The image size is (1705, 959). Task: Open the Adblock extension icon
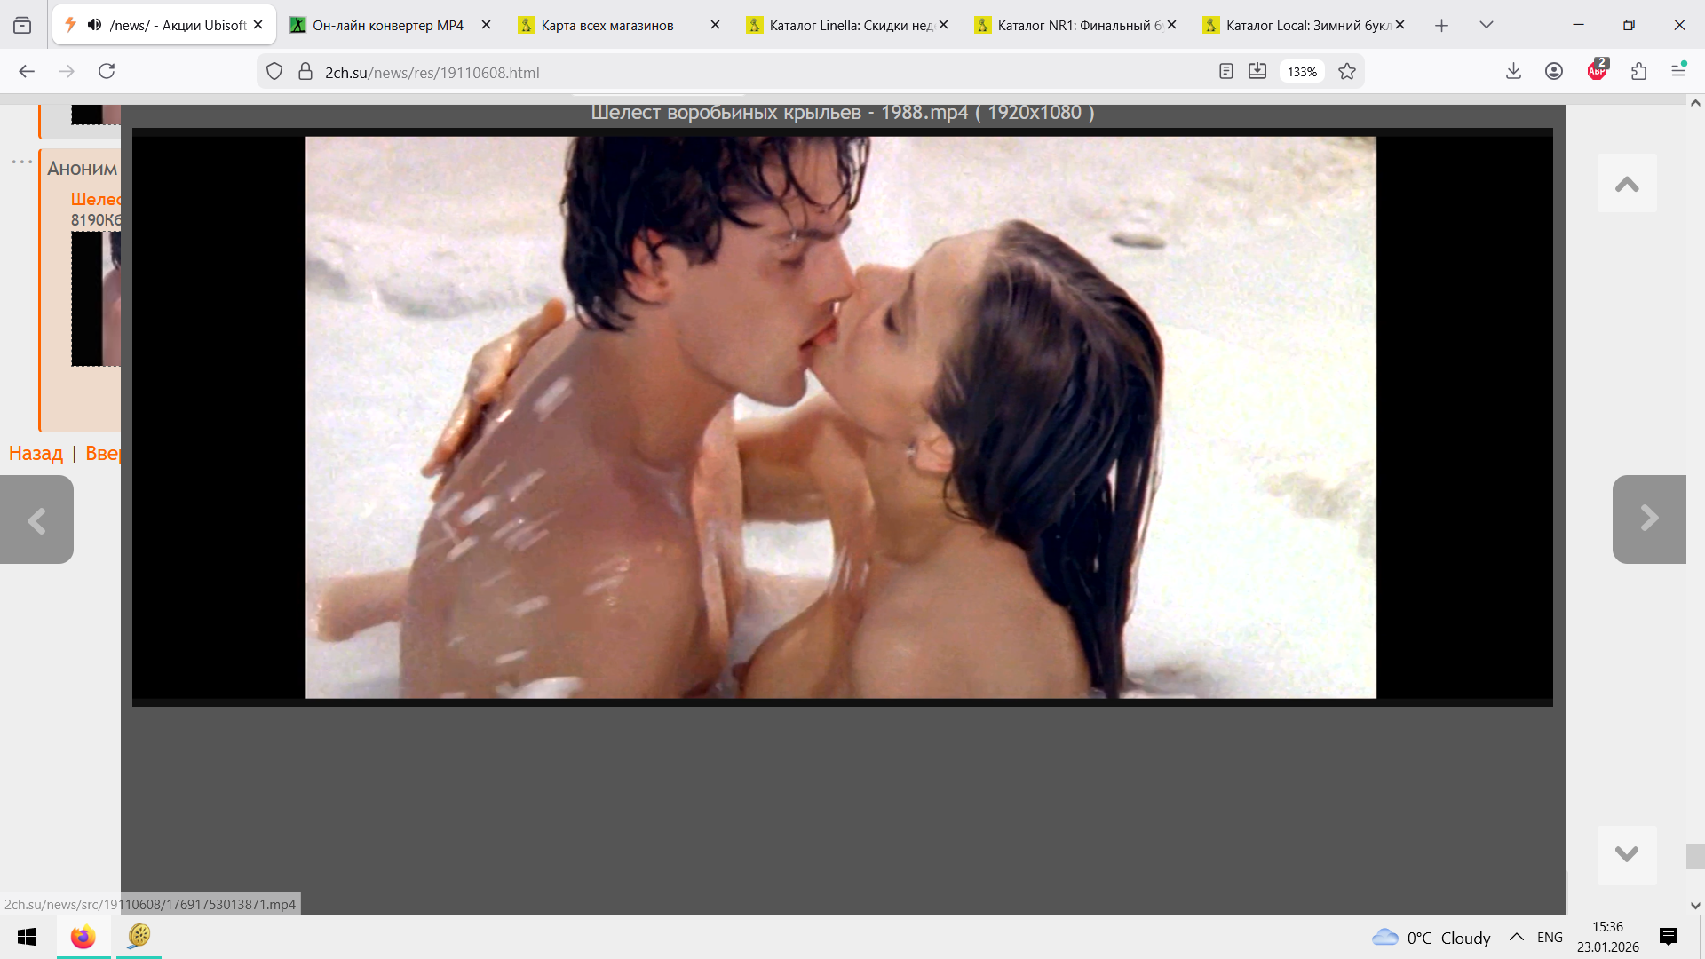(x=1598, y=71)
